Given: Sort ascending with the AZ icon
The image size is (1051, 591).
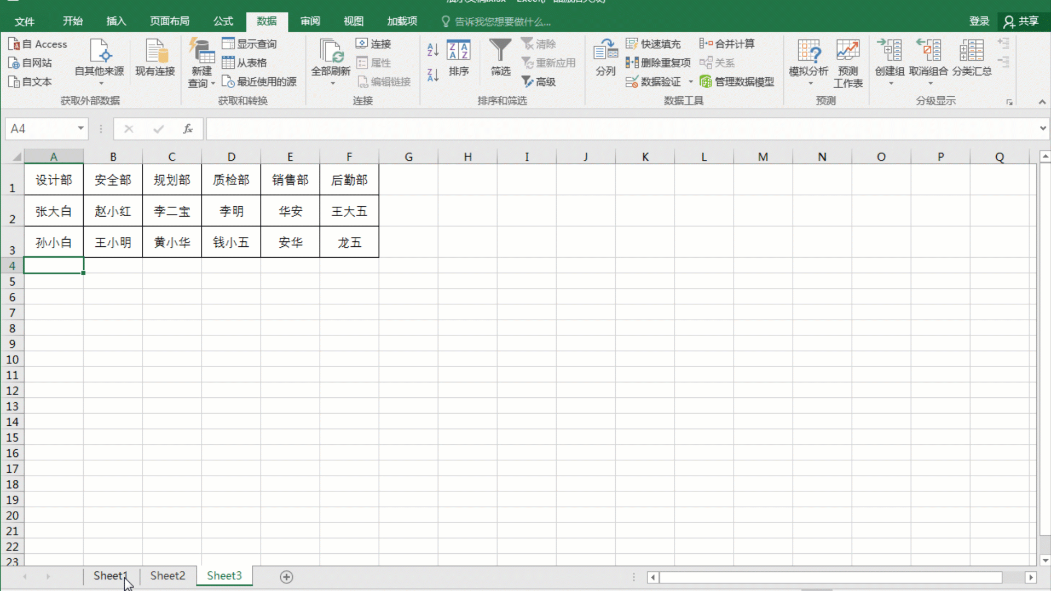Looking at the screenshot, I should pos(432,50).
